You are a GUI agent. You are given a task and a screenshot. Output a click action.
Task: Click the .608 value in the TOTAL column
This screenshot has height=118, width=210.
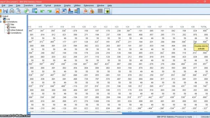[x=205, y=42]
